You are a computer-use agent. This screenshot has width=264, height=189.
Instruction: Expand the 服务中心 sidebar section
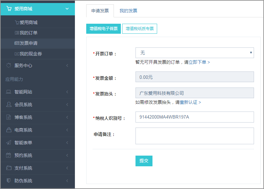pyautogui.click(x=38, y=65)
